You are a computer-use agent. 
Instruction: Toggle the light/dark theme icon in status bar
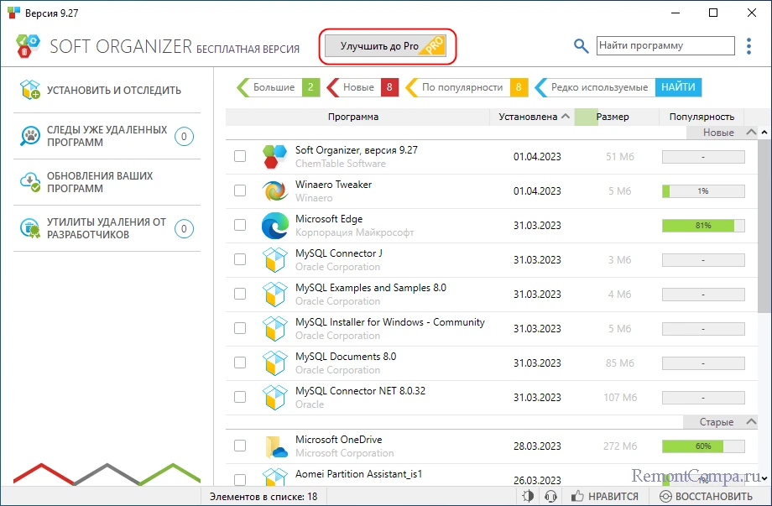(528, 496)
